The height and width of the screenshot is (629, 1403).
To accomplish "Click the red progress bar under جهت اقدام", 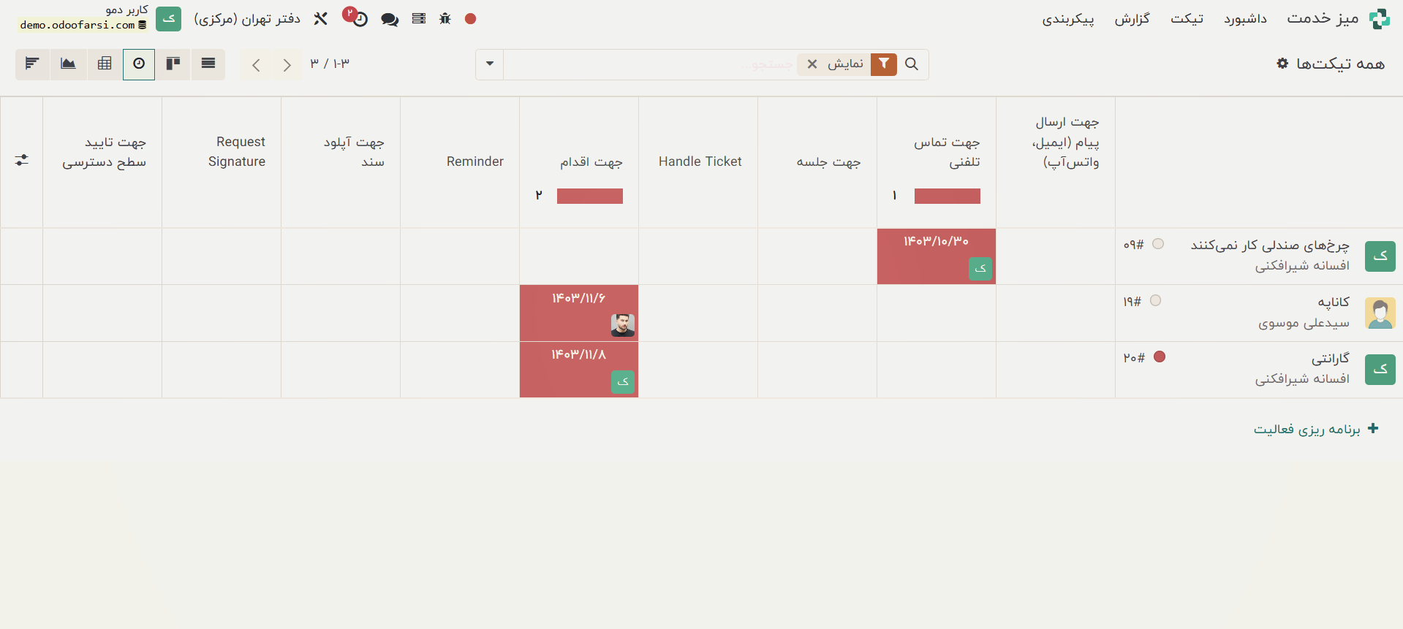I will (589, 196).
